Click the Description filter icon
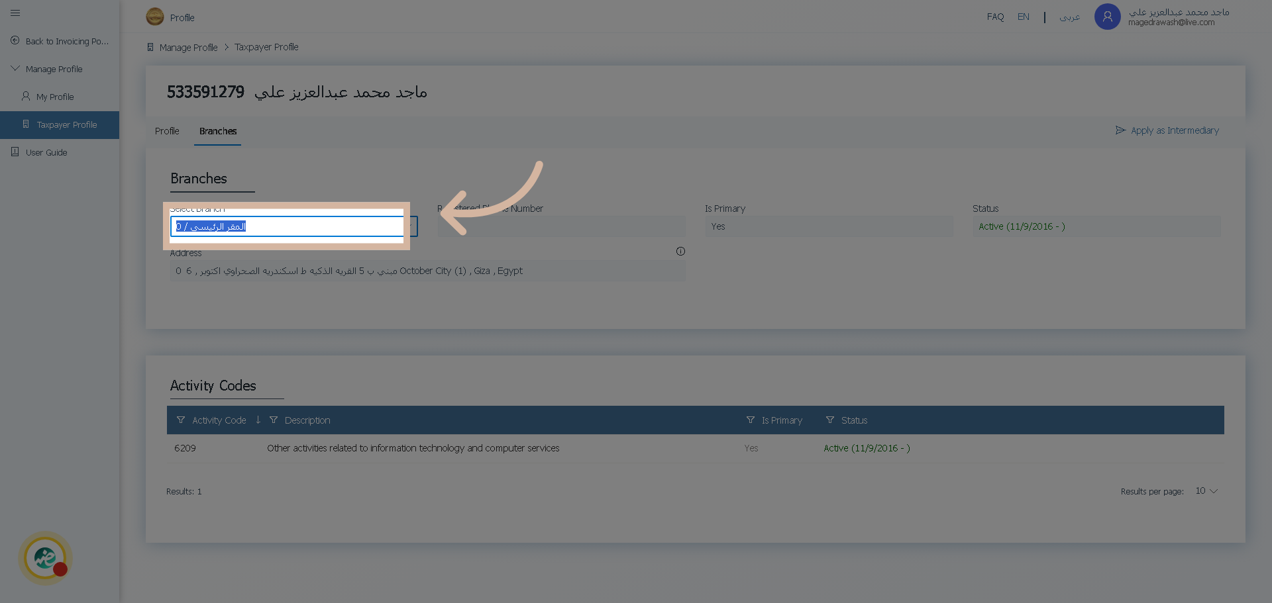Viewport: 1272px width, 603px height. click(x=274, y=420)
